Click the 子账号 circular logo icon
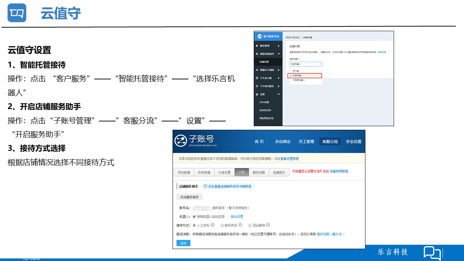The image size is (464, 261). pos(181,140)
